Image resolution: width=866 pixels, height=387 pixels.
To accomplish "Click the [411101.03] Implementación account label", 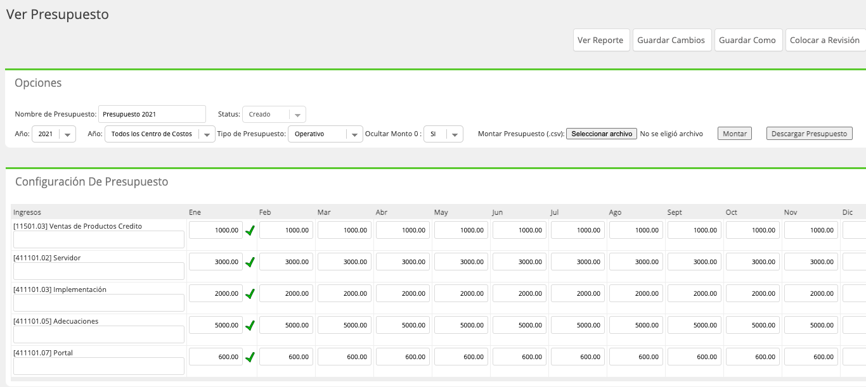I will click(60, 289).
